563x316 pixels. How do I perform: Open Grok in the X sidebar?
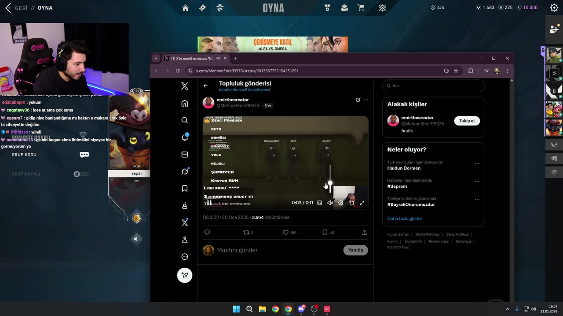tap(185, 171)
